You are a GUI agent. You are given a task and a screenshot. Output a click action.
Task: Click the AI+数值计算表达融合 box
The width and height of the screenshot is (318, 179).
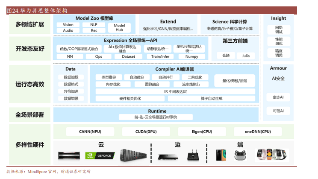(x=122, y=49)
